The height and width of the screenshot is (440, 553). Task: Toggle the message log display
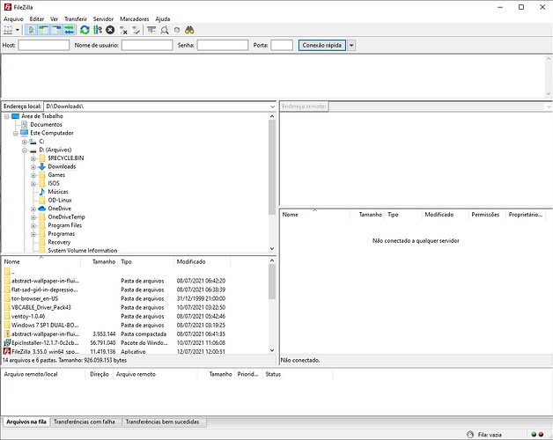31,30
